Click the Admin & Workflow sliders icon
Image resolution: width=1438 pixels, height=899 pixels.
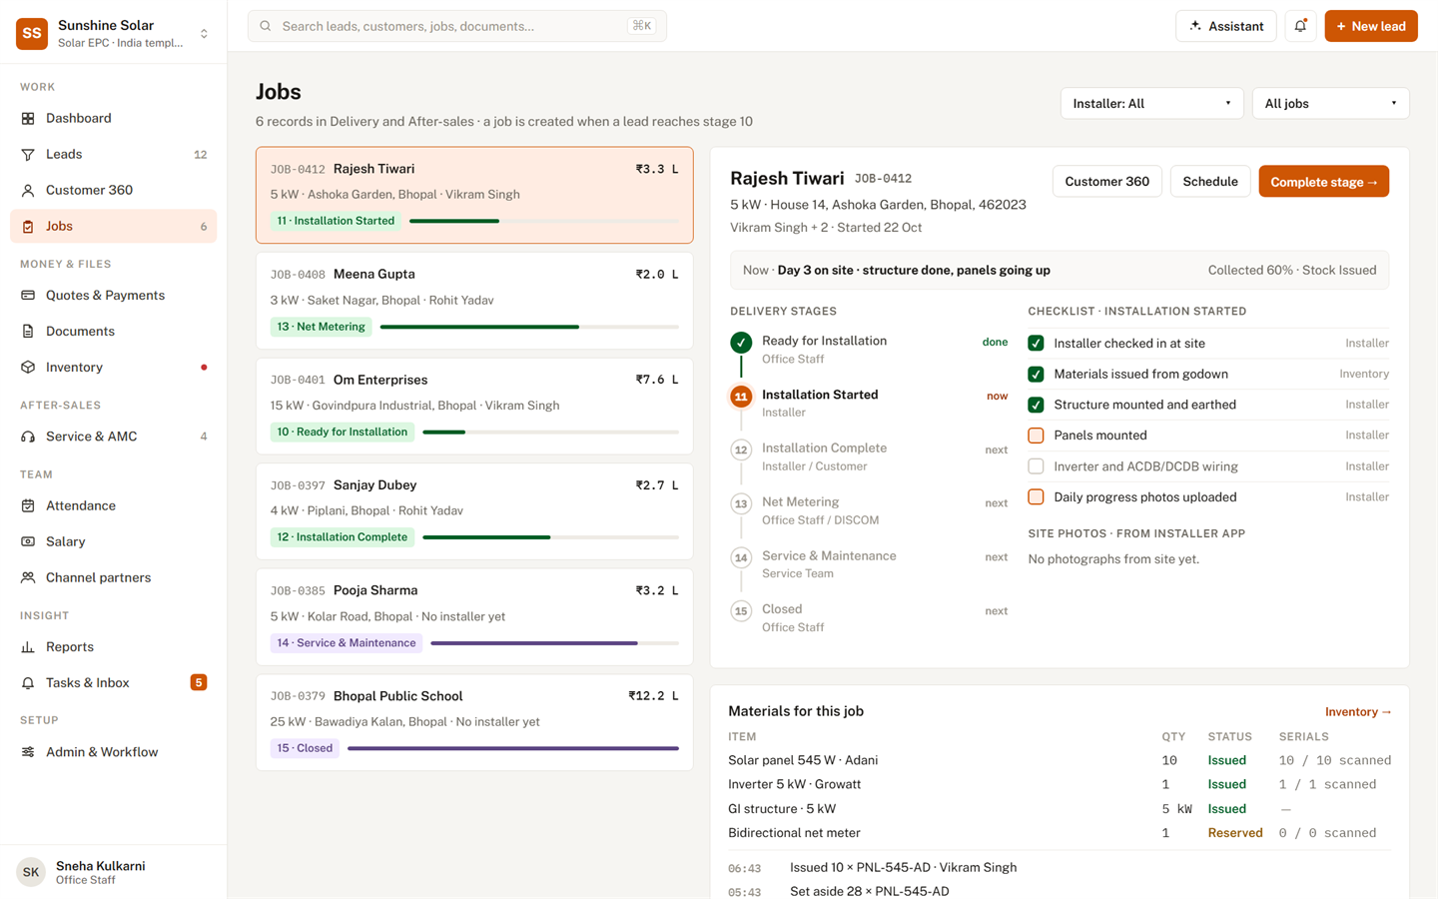tap(28, 752)
